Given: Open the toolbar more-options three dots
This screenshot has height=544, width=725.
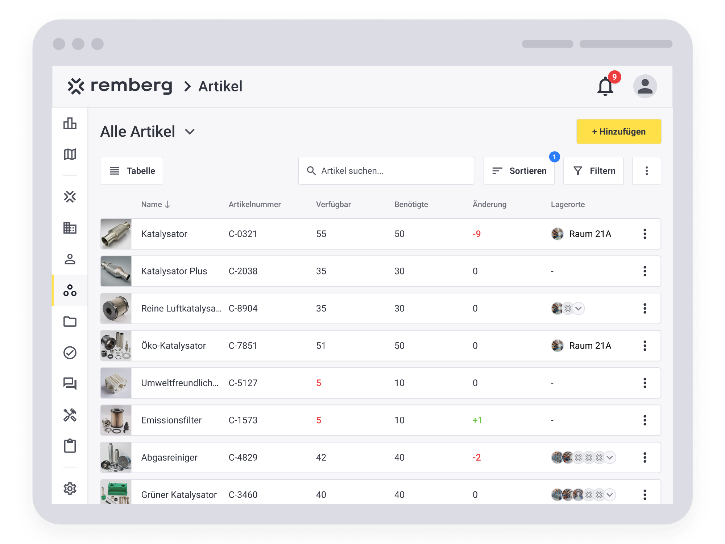Looking at the screenshot, I should pos(647,171).
